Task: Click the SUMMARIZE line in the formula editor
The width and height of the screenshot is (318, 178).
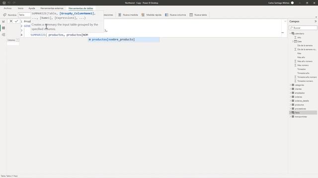Action: coord(59,35)
